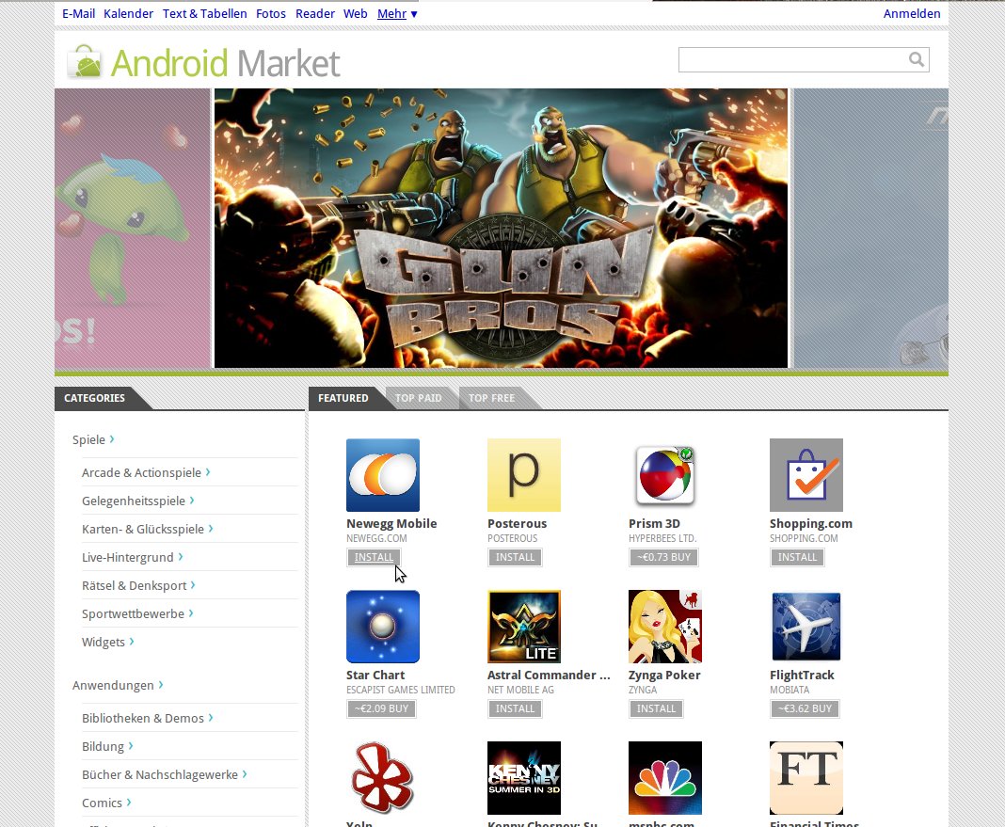Open the Kenny Chesney Summer in 3D icon
The image size is (1005, 827).
click(x=523, y=778)
